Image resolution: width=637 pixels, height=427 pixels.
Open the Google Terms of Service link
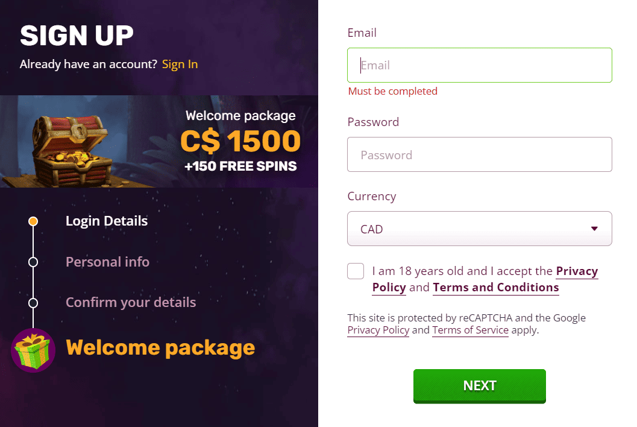[x=471, y=331]
